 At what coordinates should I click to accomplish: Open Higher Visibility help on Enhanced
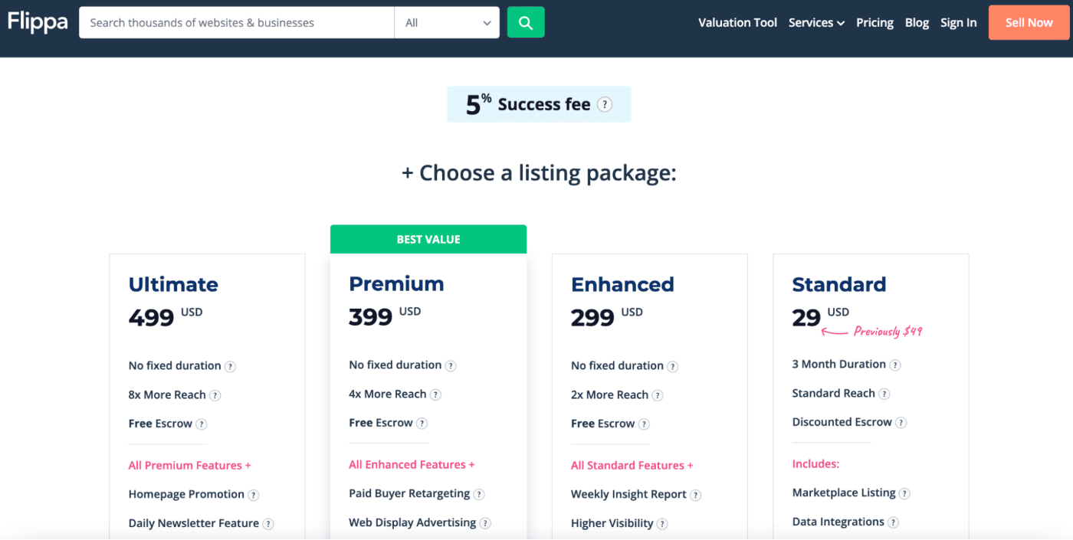point(664,524)
